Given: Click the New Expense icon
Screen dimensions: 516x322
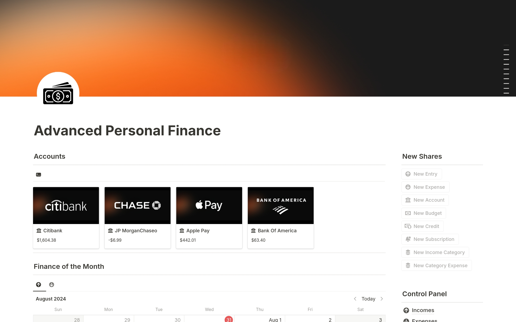Looking at the screenshot, I should (408, 187).
